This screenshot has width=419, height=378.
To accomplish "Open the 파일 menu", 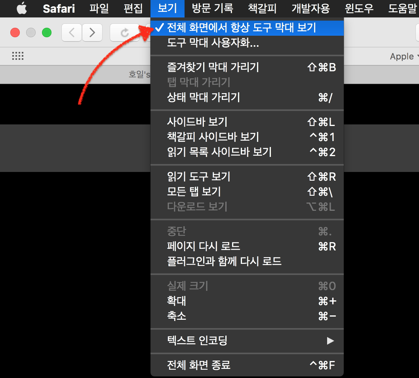I will (x=99, y=9).
